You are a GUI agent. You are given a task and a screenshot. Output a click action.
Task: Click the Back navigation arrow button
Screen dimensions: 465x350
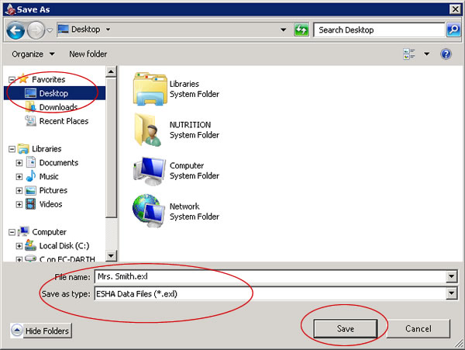pos(15,30)
